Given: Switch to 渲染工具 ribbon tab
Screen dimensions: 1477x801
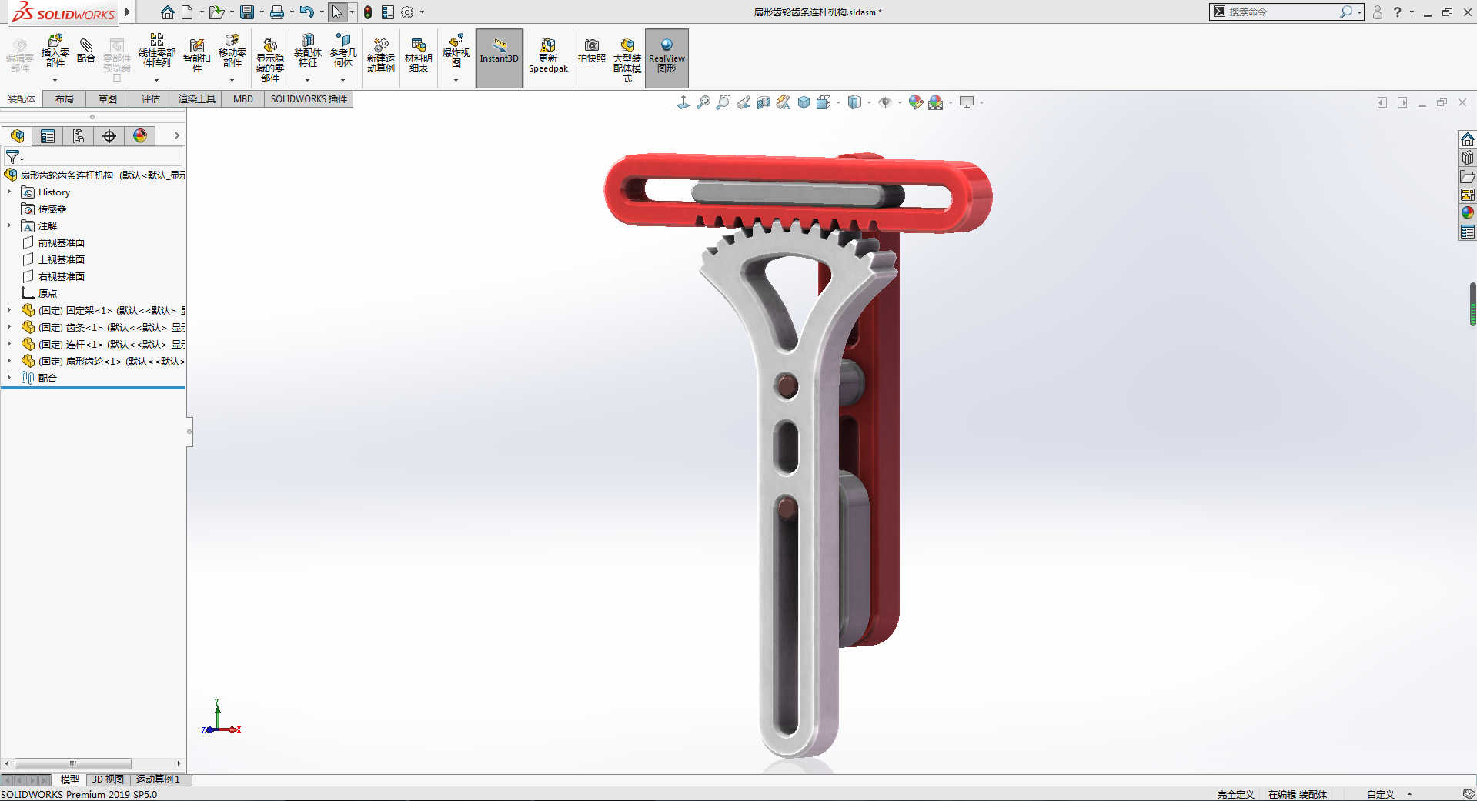Looking at the screenshot, I should click(x=197, y=99).
